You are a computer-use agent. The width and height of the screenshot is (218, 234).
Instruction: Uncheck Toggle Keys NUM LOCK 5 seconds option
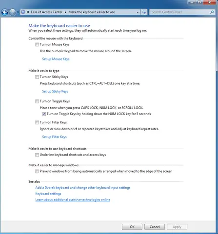click(44, 114)
